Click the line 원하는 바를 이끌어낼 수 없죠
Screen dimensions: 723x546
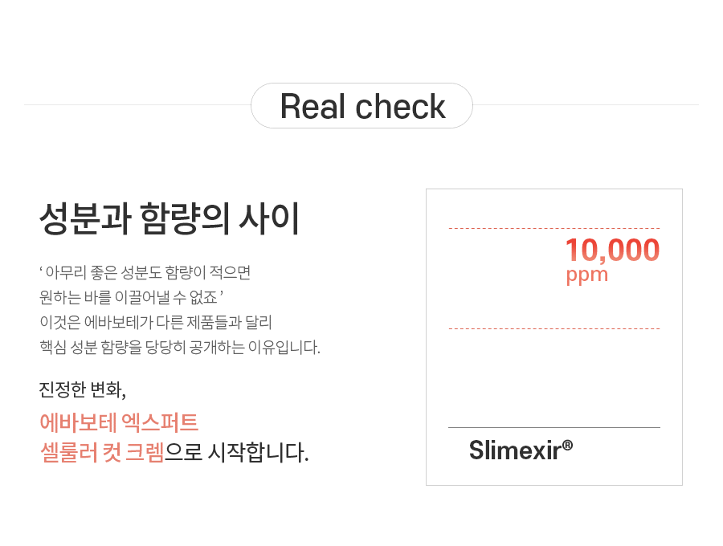(x=132, y=297)
